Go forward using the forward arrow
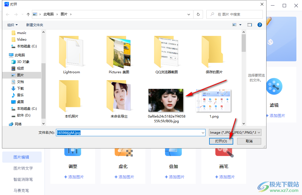 click(x=16, y=14)
